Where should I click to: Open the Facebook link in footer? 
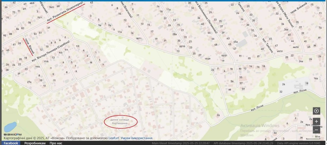pos(11,143)
